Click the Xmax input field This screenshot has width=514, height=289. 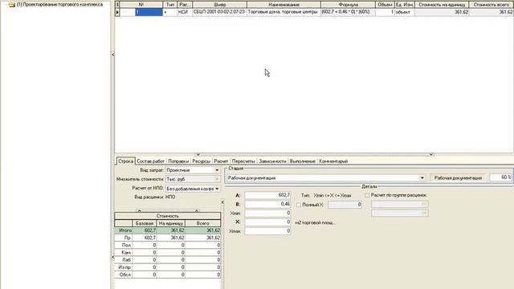(267, 231)
